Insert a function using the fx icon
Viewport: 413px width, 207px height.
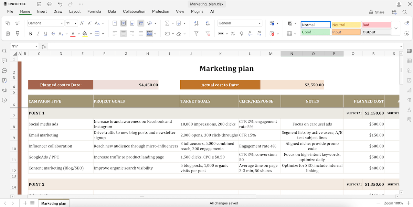coord(43,46)
